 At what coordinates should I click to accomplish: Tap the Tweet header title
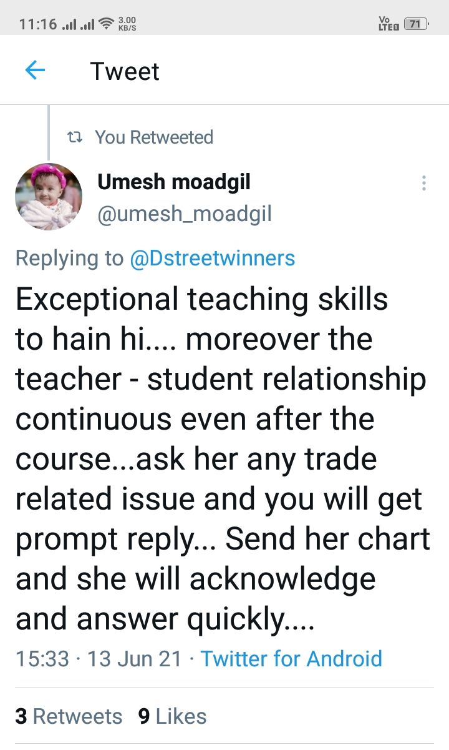coord(125,71)
